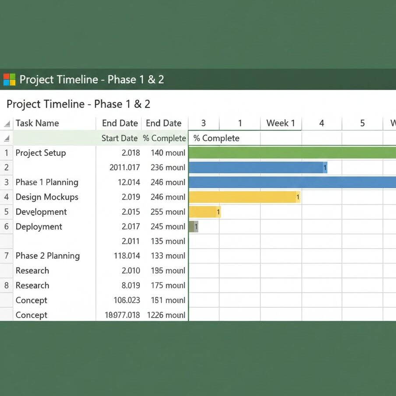Viewport: 396px width, 396px height.
Task: Click the yellow Development progress bar
Action: pyautogui.click(x=204, y=212)
